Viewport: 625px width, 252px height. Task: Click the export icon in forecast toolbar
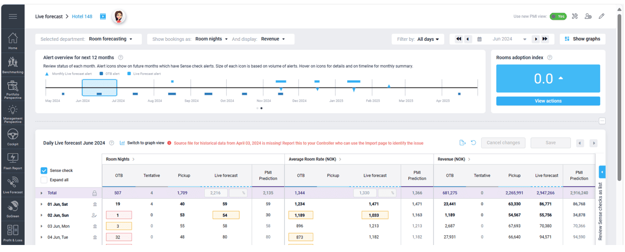pos(462,143)
